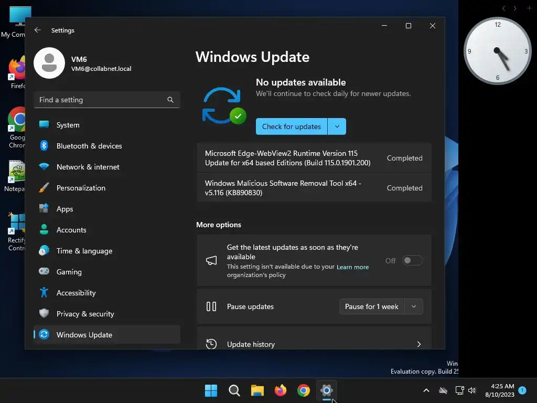Select Personalization category
The width and height of the screenshot is (537, 403).
tap(107, 187)
